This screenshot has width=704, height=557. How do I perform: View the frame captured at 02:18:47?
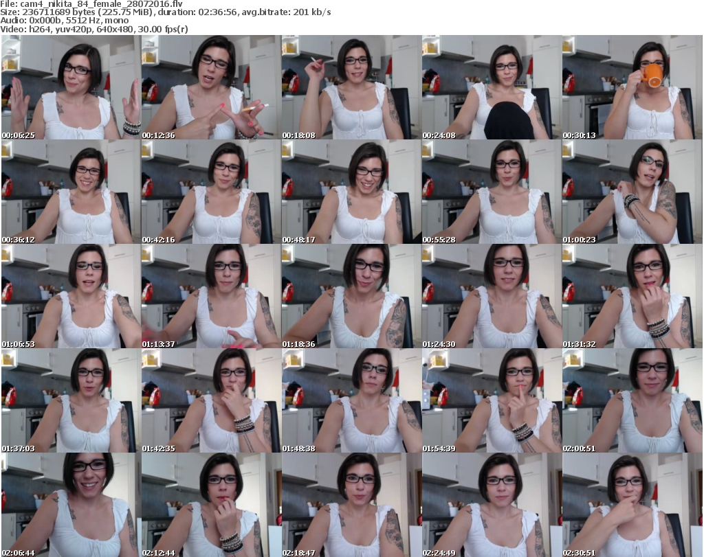click(x=351, y=505)
